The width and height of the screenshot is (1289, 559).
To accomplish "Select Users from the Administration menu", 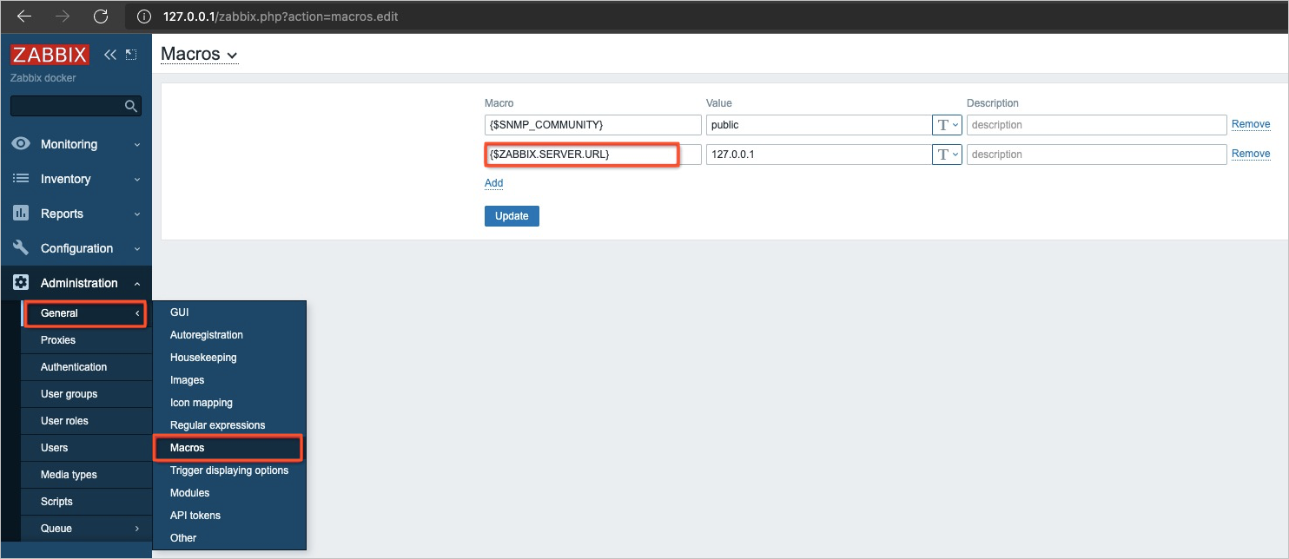I will click(54, 447).
